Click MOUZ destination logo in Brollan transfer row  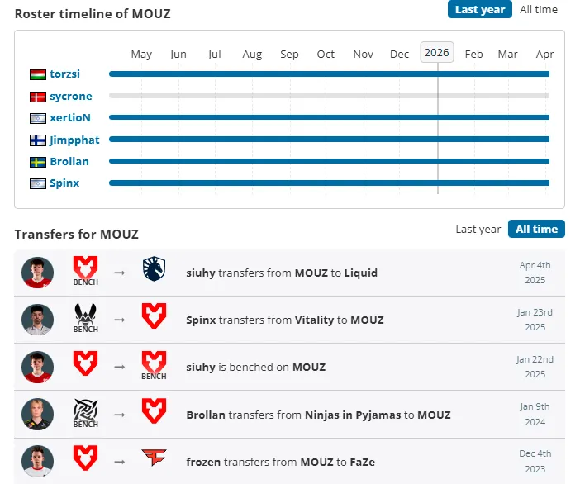tap(154, 410)
